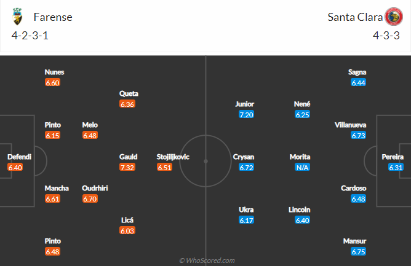Viewport: 411px width, 266px height.
Task: Select Junior's 7.20 rating badge
Action: pyautogui.click(x=246, y=114)
